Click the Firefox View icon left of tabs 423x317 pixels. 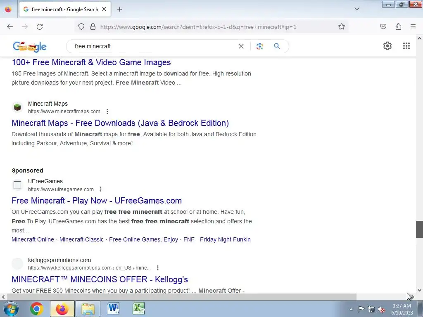[8, 9]
